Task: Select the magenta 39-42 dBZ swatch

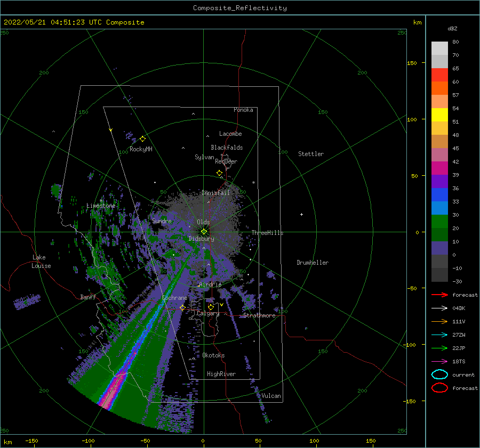Action: (439, 168)
